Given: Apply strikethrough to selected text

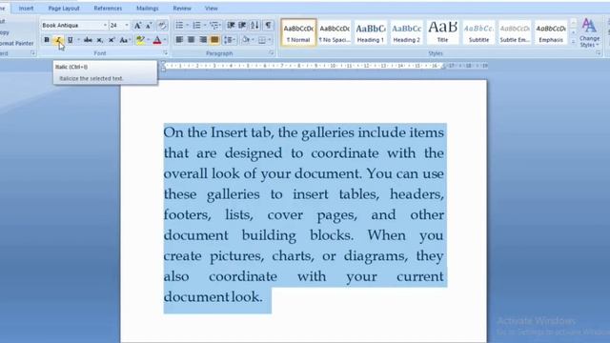Looking at the screenshot, I should click(88, 40).
